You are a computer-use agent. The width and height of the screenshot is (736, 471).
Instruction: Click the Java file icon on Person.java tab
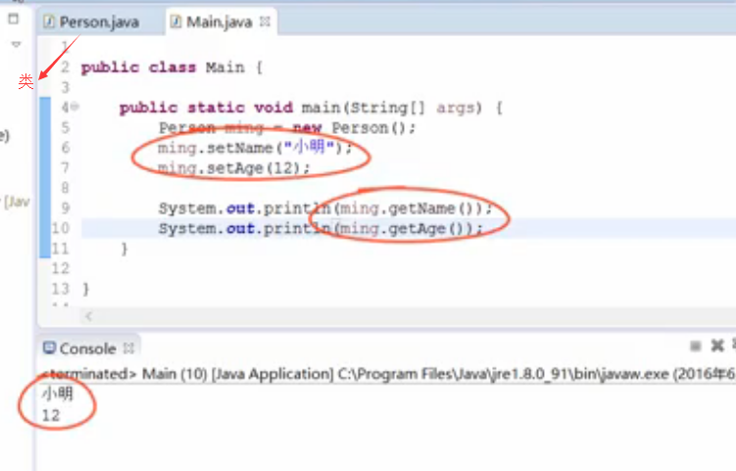click(49, 22)
